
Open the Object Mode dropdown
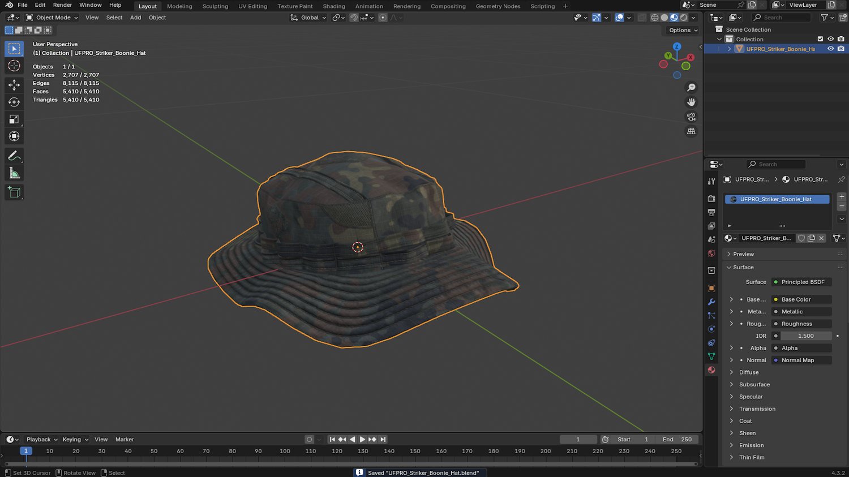click(52, 18)
